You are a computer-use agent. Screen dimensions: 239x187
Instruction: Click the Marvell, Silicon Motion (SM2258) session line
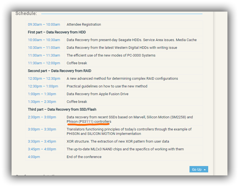coord(130,117)
